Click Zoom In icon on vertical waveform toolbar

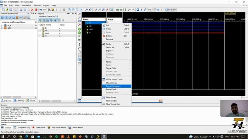[x=79, y=14]
